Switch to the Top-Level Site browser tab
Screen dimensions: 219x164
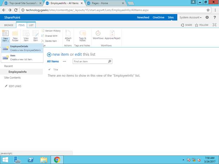22,3
